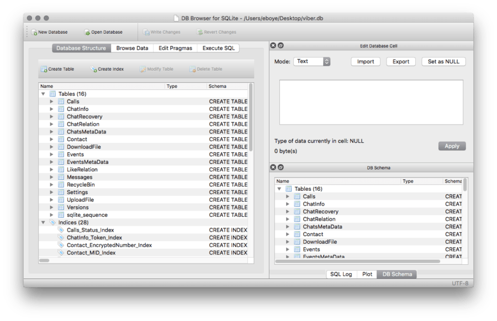Expand the Calls table in Database Structure
Viewport: 497px width, 321px height.
pos(51,101)
